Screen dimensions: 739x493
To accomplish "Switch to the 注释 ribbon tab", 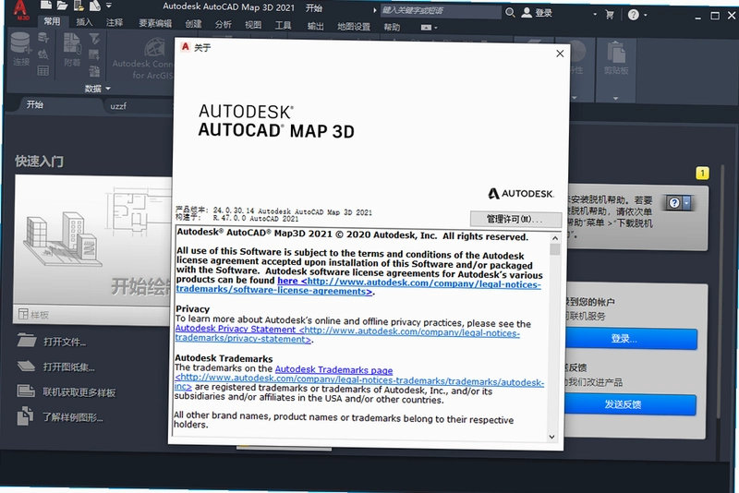I will [115, 22].
